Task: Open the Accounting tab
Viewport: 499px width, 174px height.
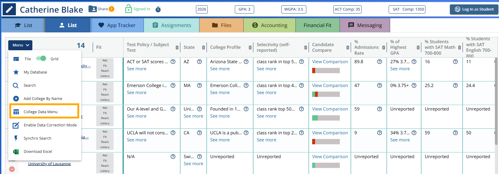Action: pyautogui.click(x=270, y=25)
